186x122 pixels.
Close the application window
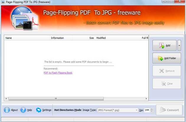(180, 1)
